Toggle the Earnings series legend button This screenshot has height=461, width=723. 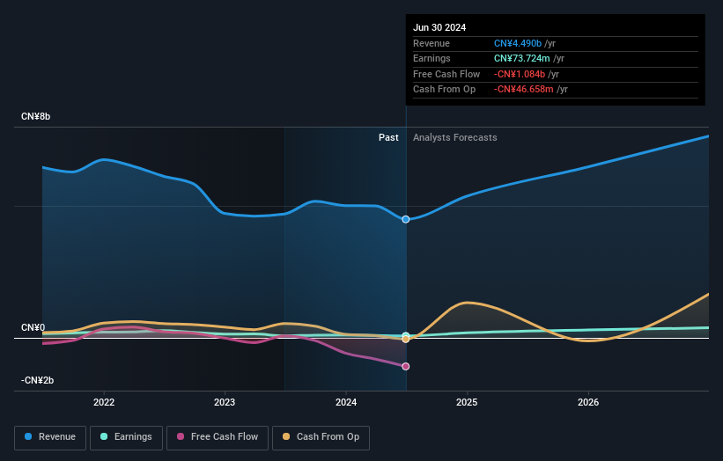pyautogui.click(x=126, y=437)
